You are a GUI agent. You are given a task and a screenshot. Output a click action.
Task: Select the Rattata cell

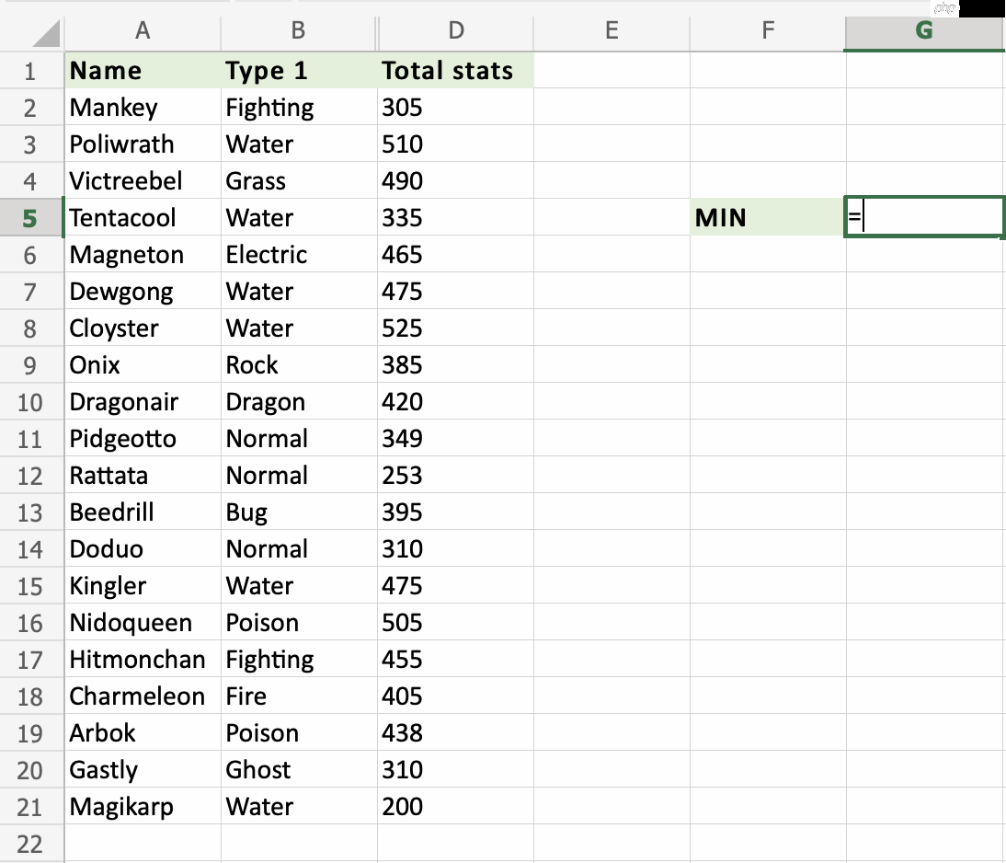tap(143, 475)
